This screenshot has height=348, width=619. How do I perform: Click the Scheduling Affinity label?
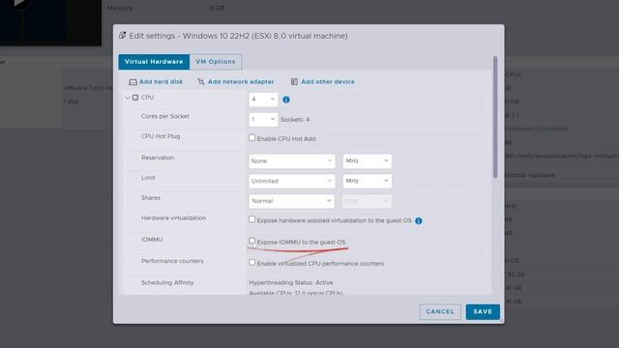167,283
